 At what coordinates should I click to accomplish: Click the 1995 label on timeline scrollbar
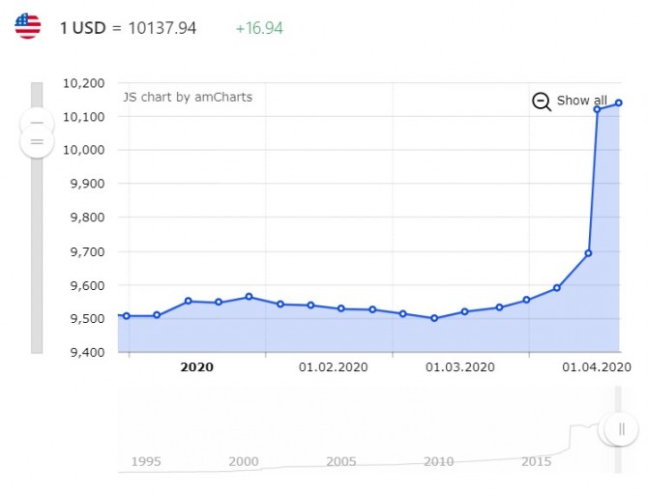pyautogui.click(x=146, y=461)
